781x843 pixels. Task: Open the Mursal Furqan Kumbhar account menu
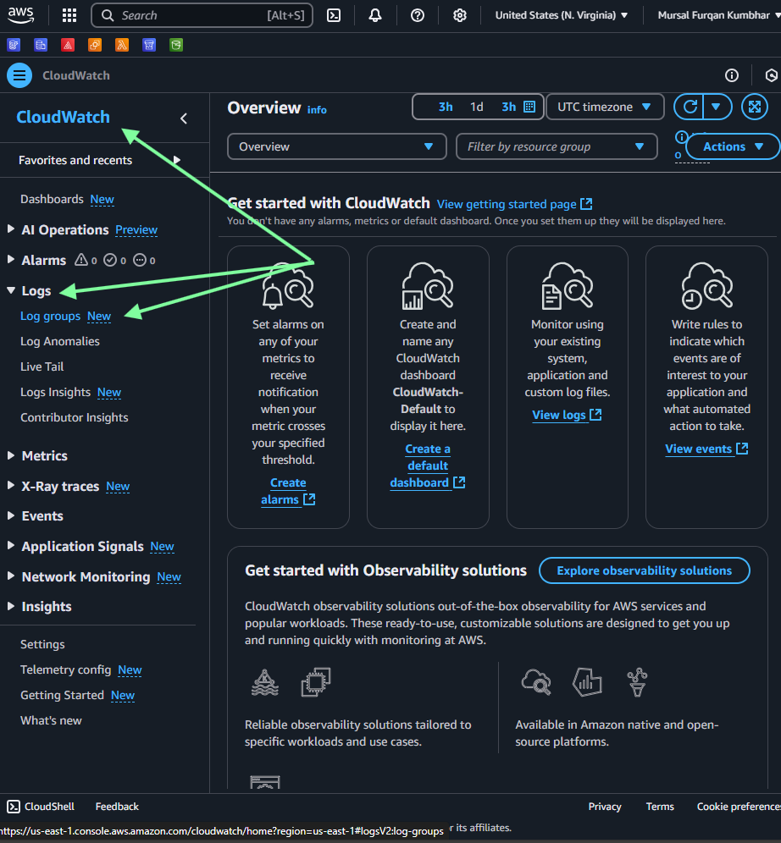[x=718, y=15]
